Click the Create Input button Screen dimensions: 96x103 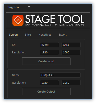click(46, 61)
